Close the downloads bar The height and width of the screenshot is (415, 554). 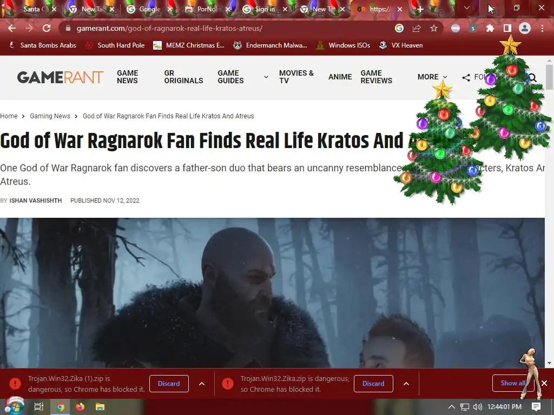tap(544, 383)
